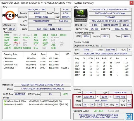Click the tRFC 560 field
This screenshot has width=134, height=121.
[x=129, y=105]
